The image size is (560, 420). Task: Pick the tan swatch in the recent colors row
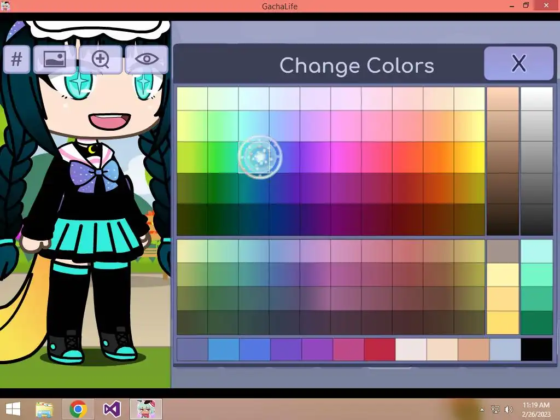point(474,349)
